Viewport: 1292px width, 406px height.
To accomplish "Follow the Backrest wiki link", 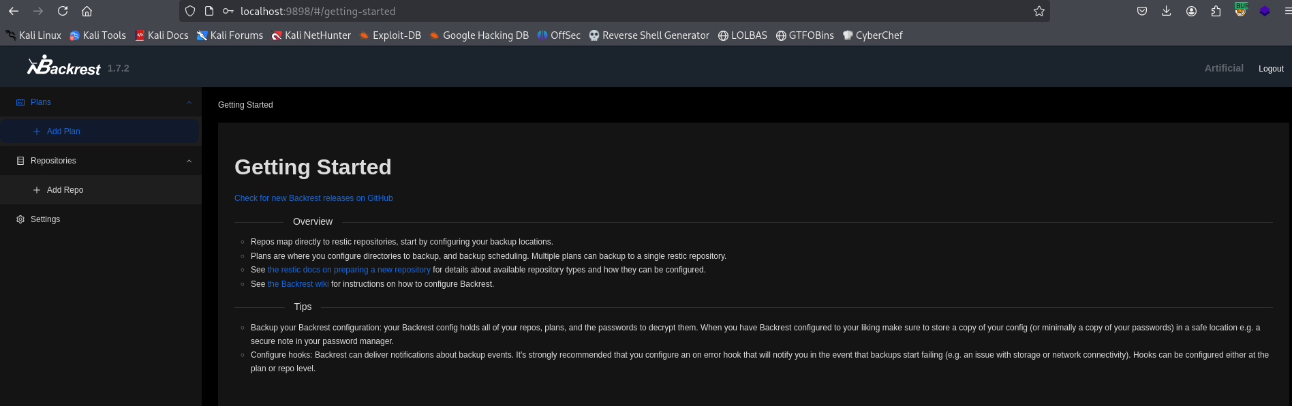I will coord(298,284).
